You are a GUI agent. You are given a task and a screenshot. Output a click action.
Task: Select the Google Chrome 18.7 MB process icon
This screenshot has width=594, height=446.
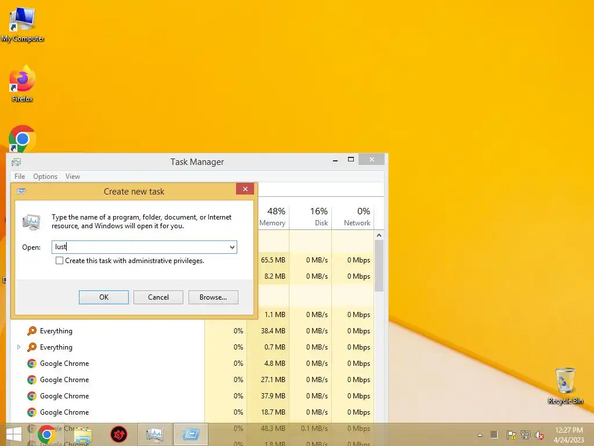point(32,412)
